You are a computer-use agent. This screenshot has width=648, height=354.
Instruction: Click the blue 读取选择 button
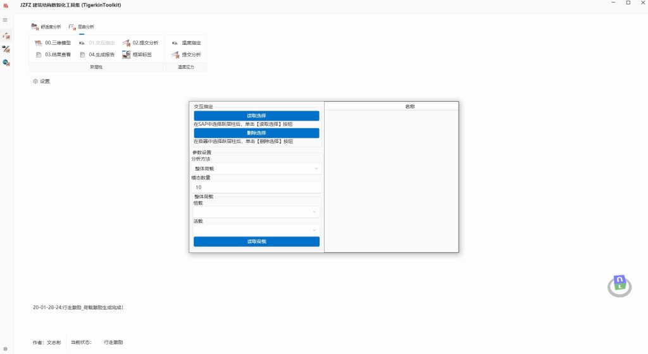256,116
